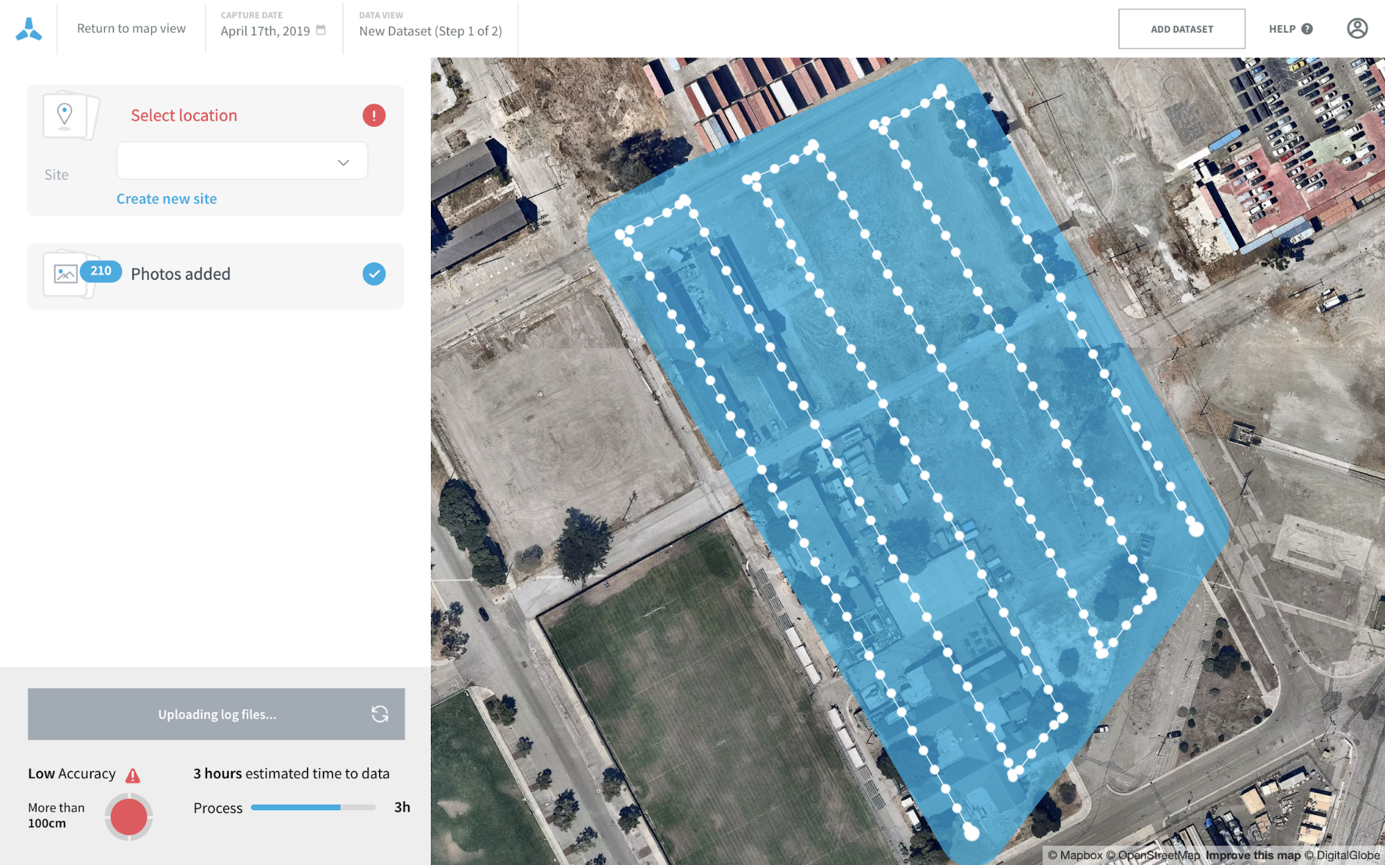
Task: Return to map view
Action: pos(131,28)
